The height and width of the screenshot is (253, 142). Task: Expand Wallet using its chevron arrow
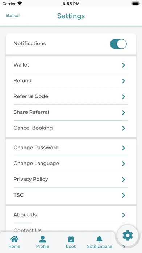pyautogui.click(x=124, y=65)
